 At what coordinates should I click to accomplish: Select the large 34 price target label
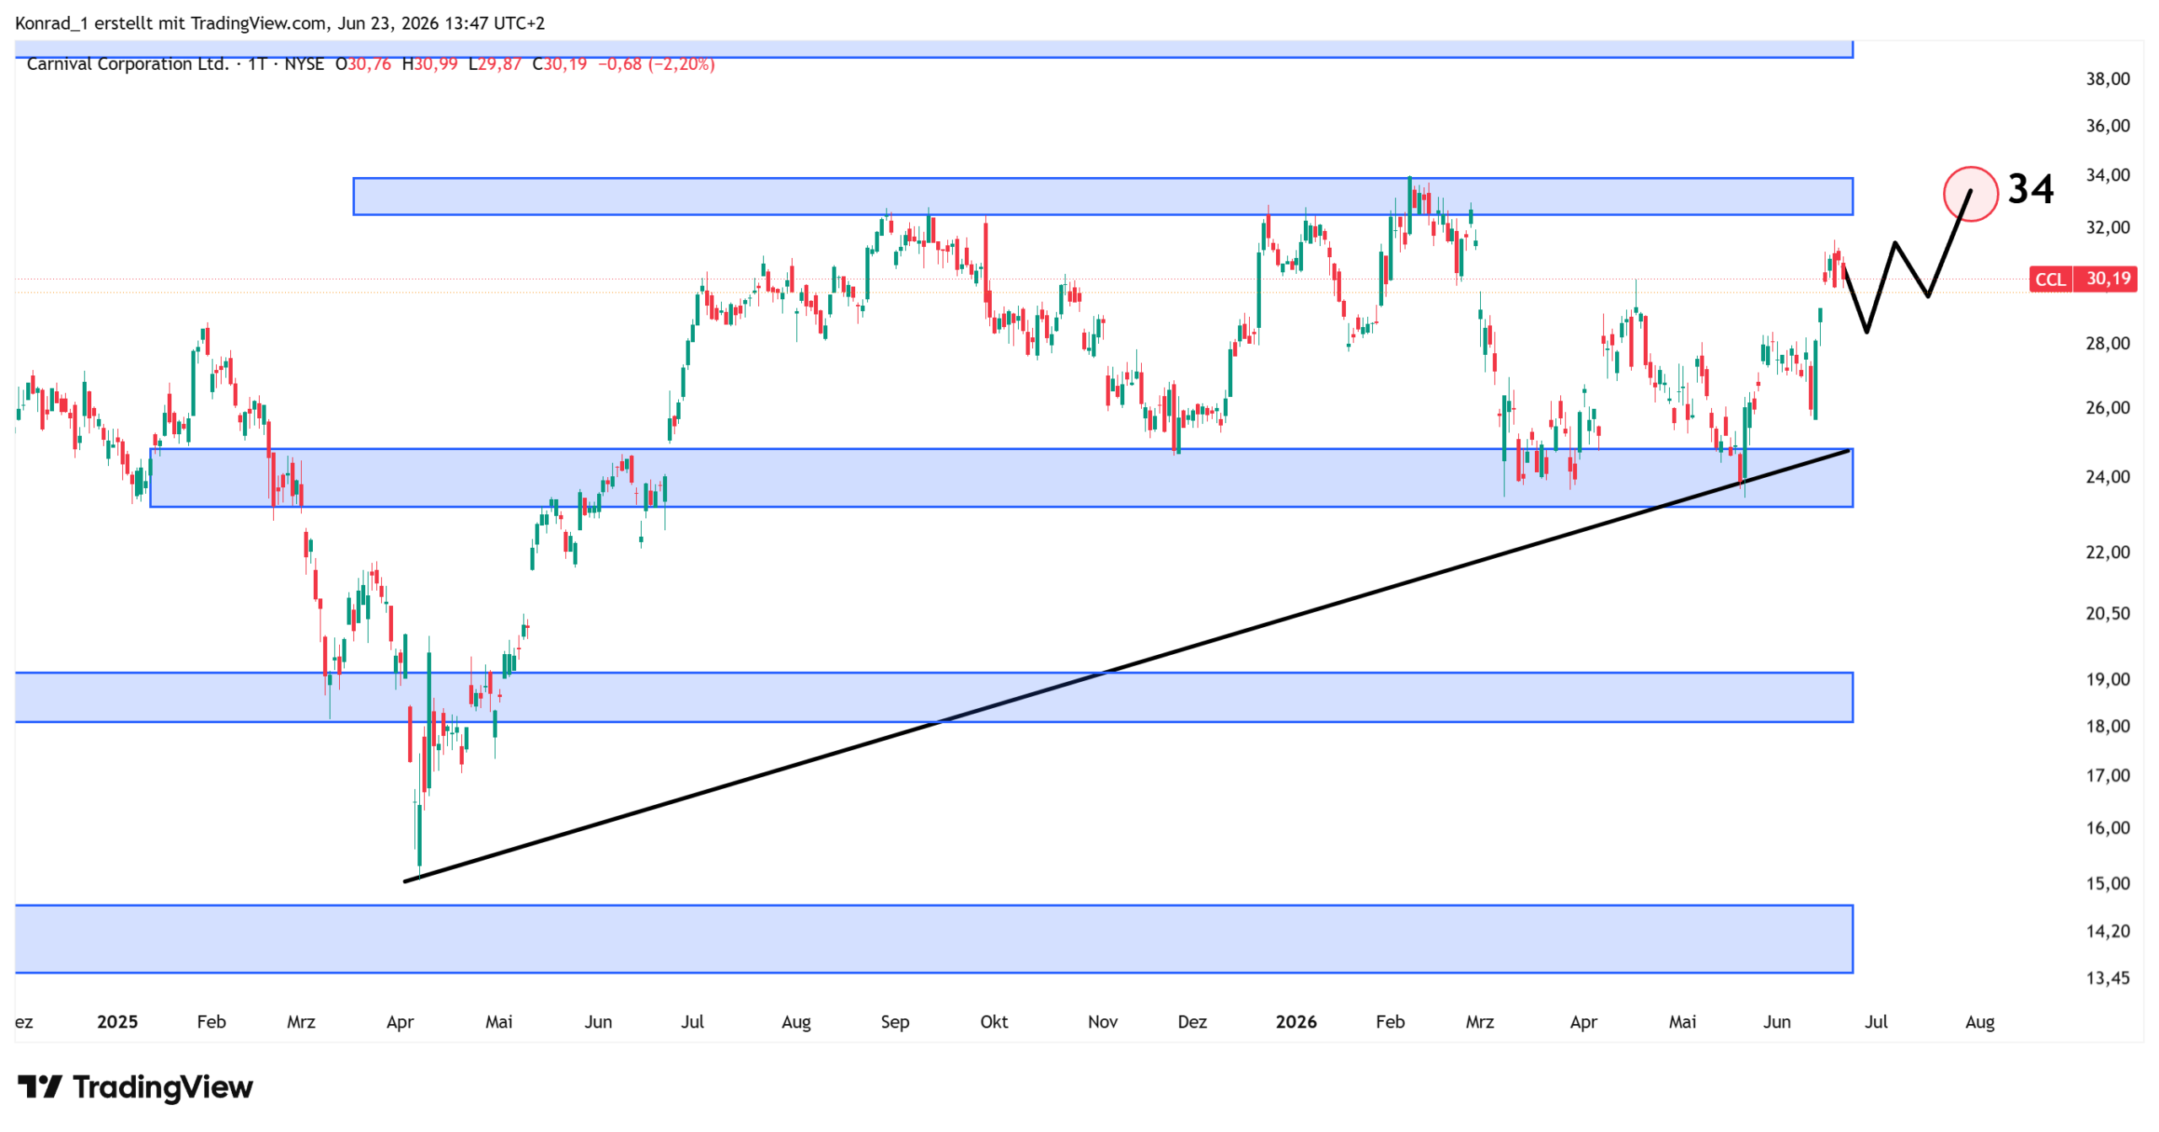[2030, 189]
